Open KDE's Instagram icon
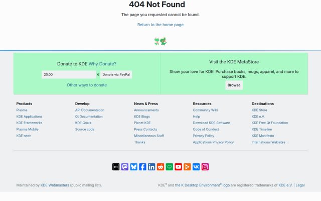 205,167
